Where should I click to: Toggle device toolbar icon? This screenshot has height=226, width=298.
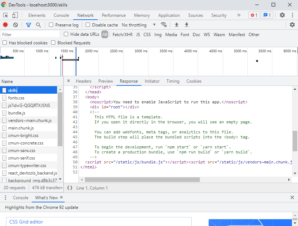tap(15, 15)
